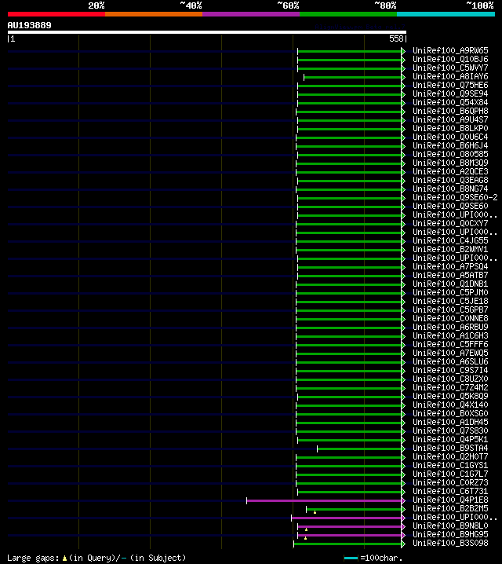Viewport: 502px width, 564px height.
Task: Select the UniRef100_Q1DNB1 label
Action: (450, 284)
